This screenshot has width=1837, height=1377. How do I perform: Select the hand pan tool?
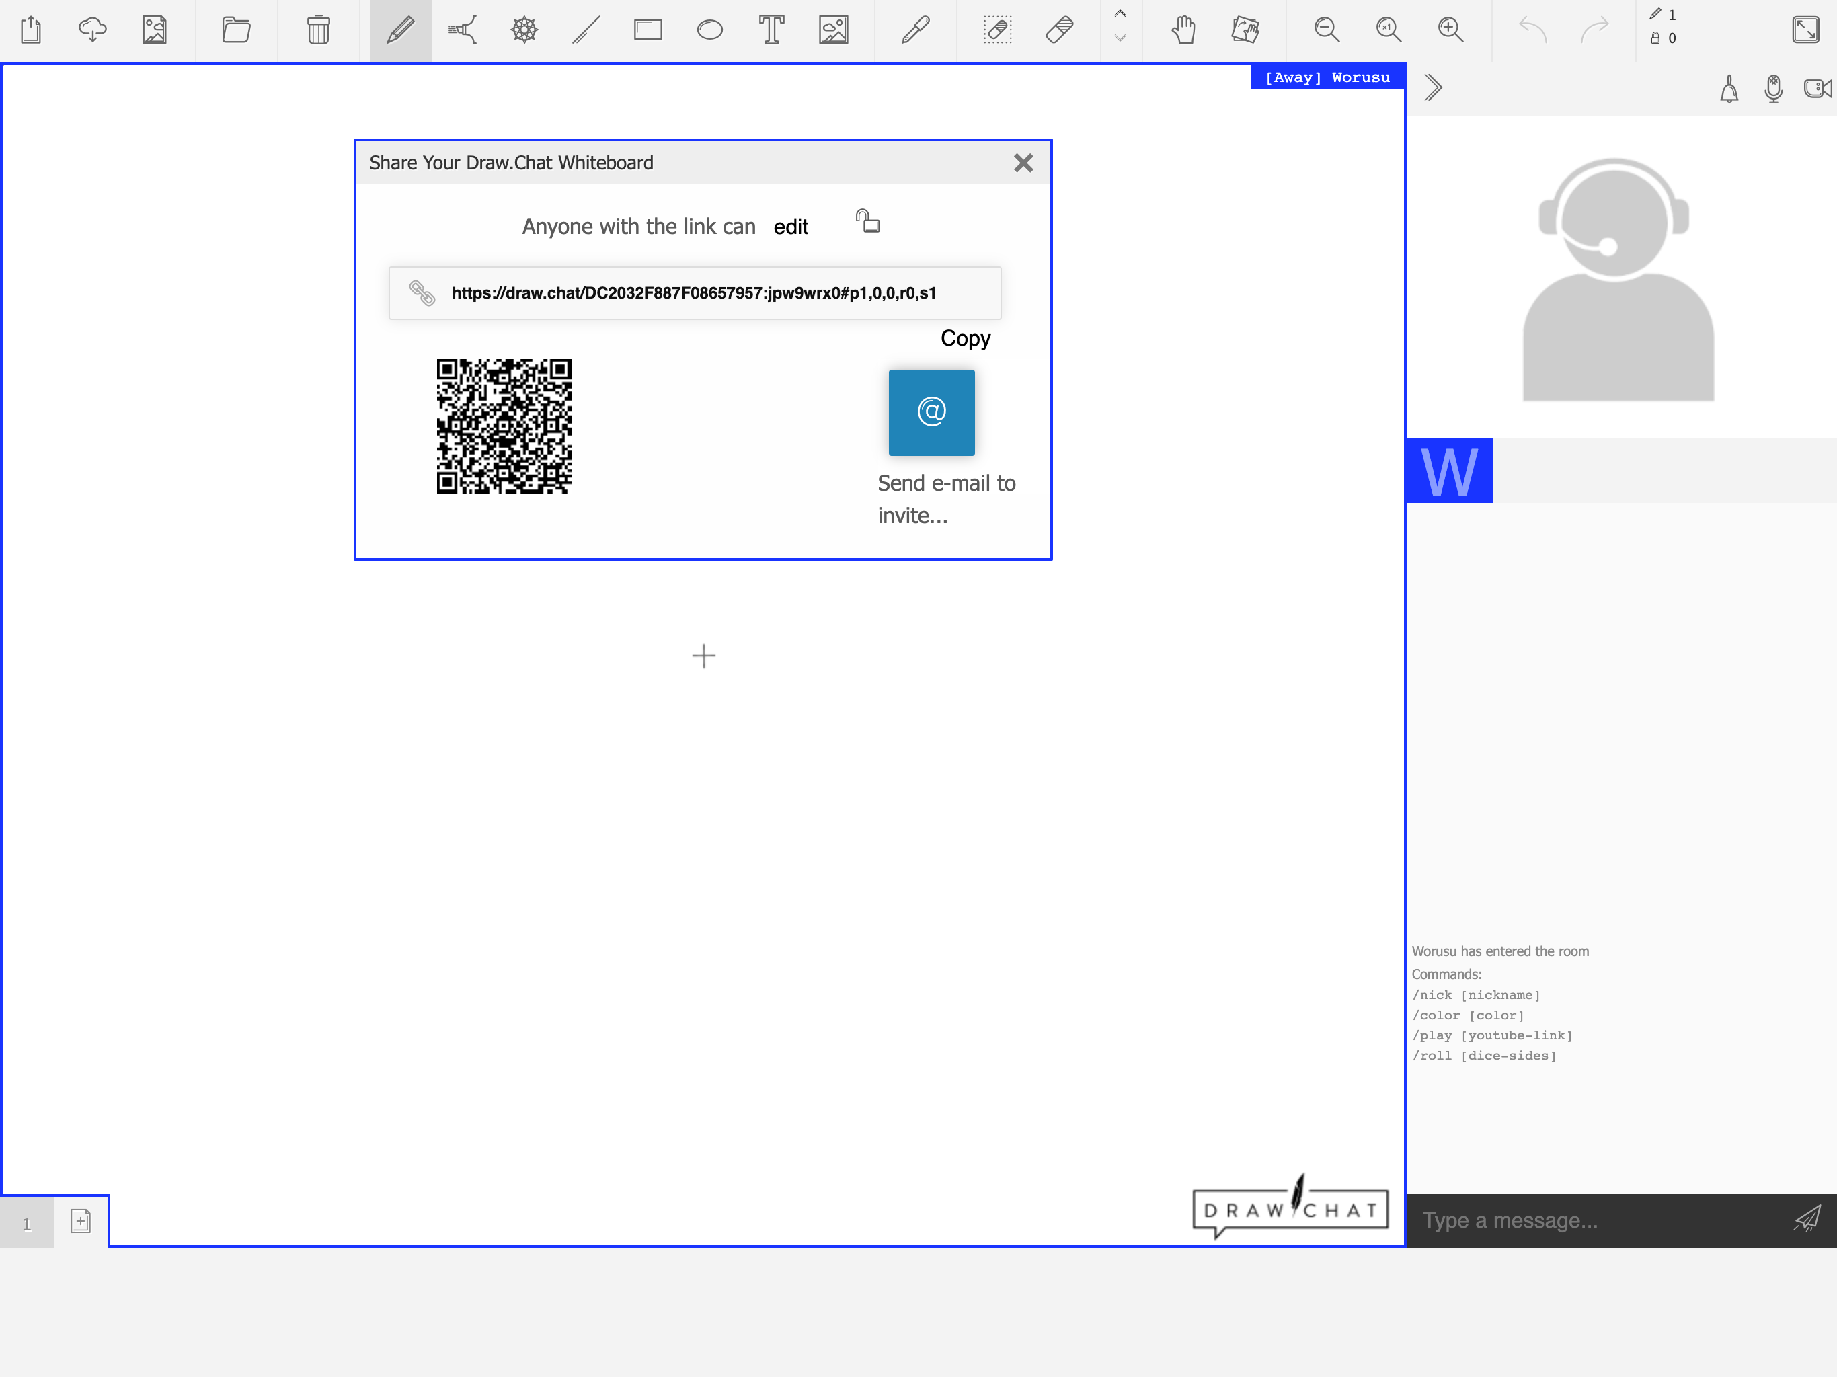pos(1183,31)
